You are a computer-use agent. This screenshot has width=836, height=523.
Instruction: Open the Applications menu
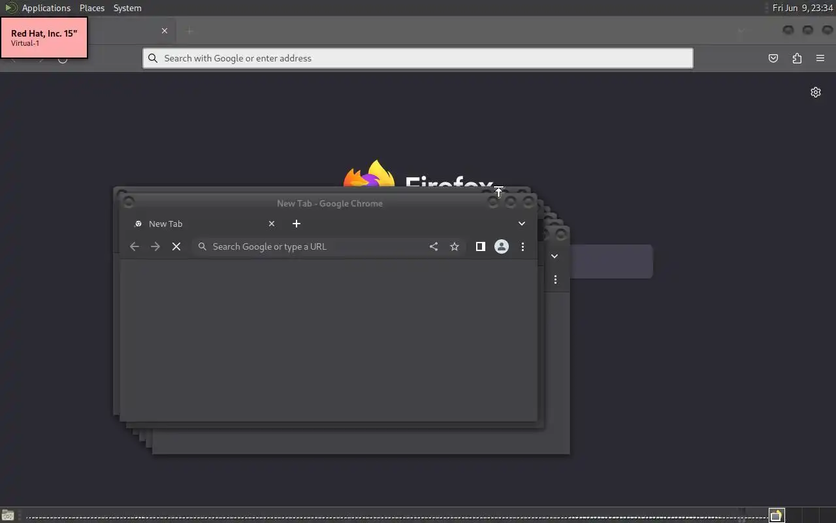[46, 8]
